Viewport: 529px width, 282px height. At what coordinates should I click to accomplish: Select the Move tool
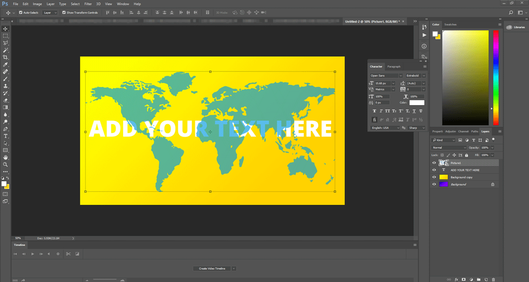click(5, 29)
